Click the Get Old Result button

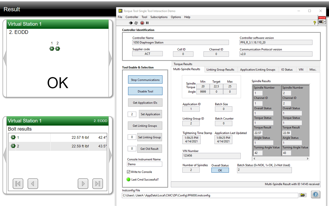click(x=149, y=149)
